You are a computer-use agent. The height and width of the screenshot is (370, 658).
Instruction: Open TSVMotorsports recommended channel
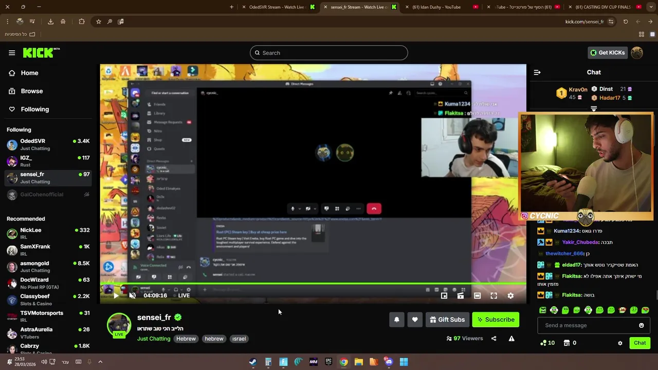point(48,316)
